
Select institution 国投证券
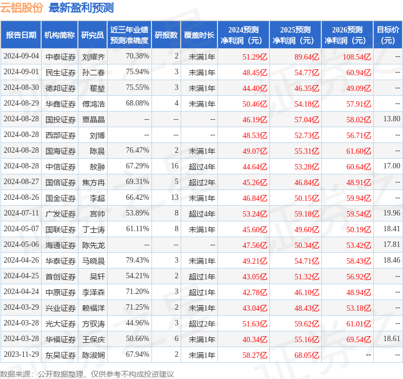(61, 120)
